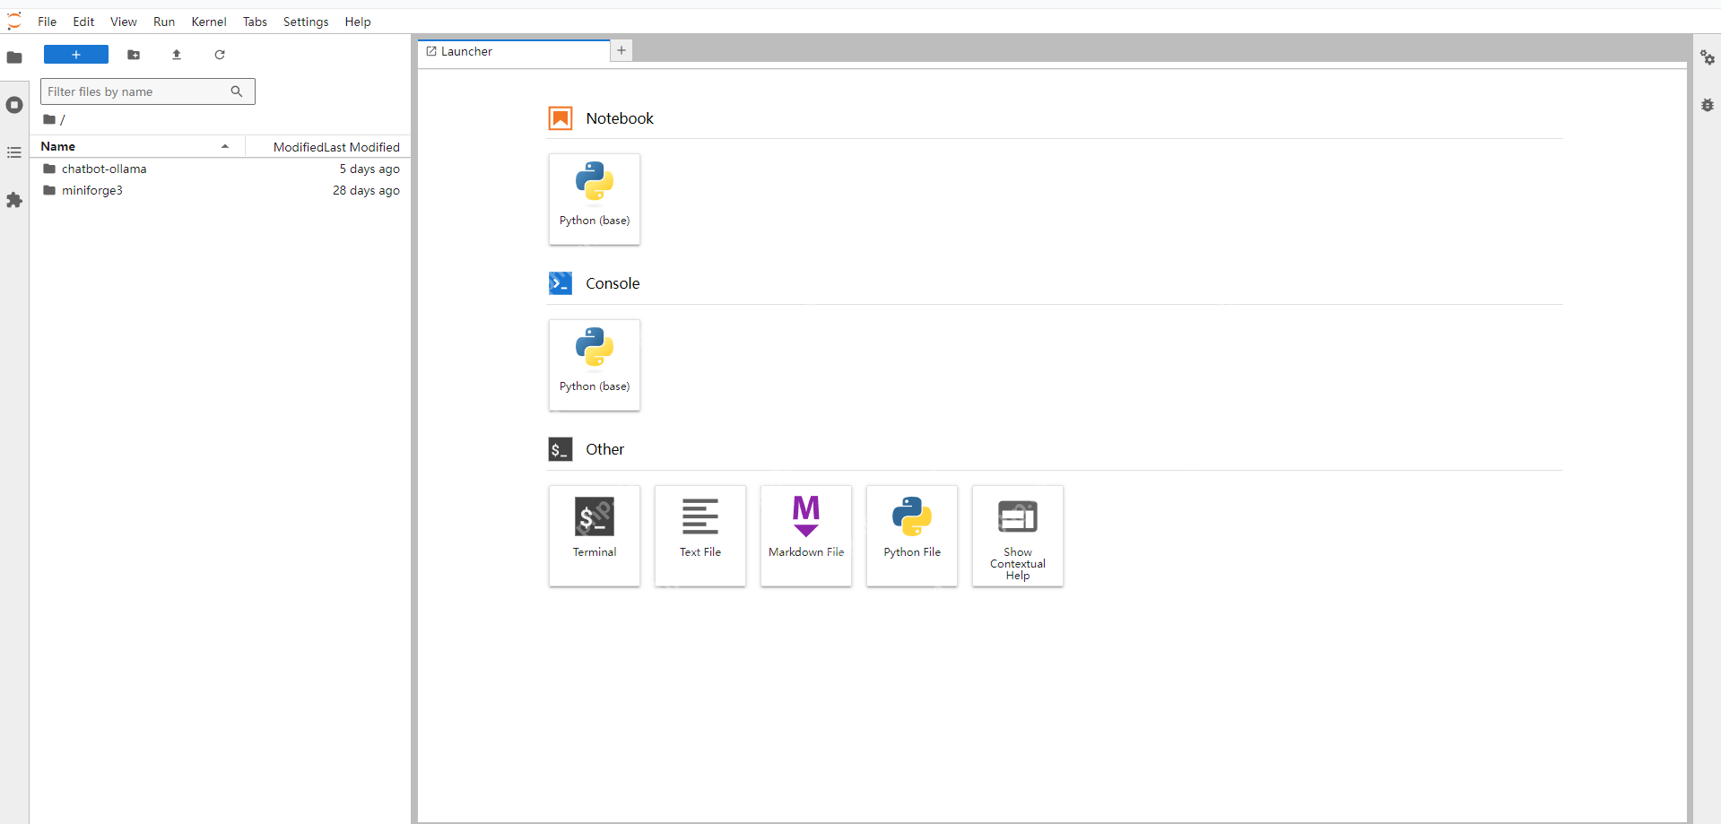Start a new Terminal

595,536
